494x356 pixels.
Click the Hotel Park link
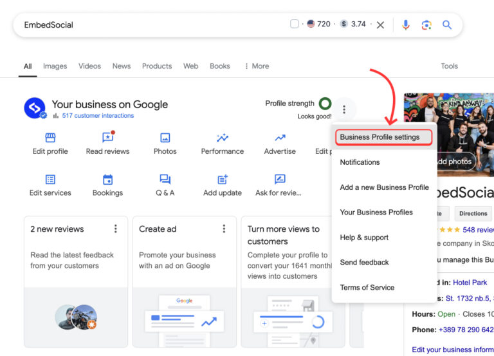[x=470, y=283]
